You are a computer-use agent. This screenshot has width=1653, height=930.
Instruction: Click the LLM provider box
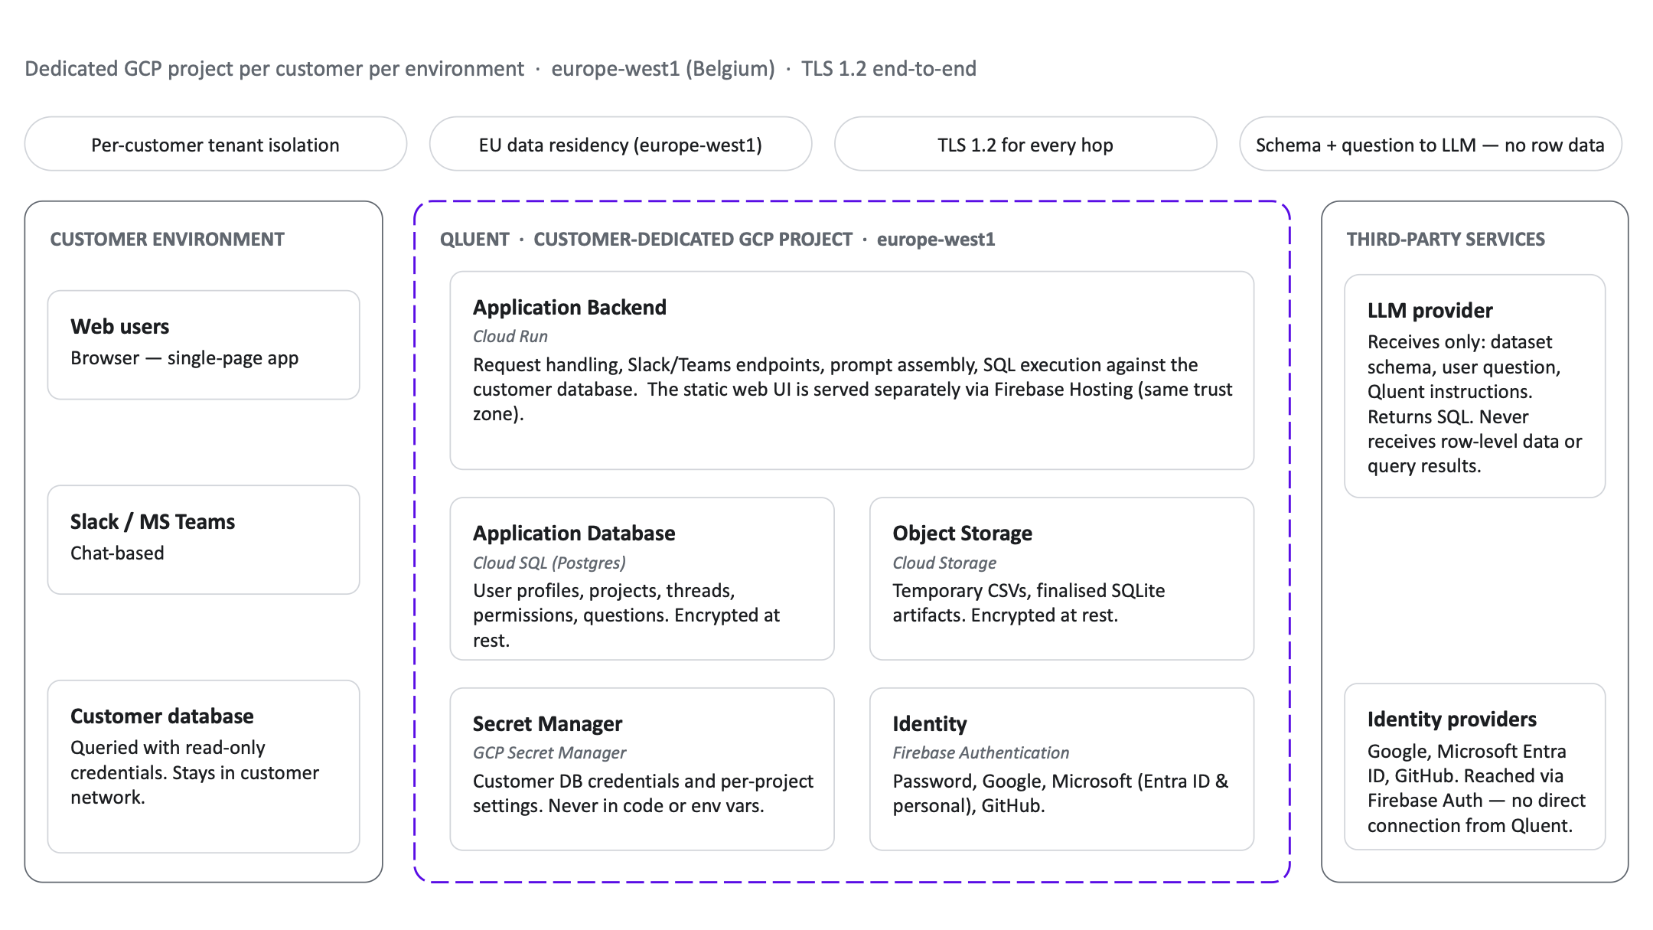tap(1474, 387)
